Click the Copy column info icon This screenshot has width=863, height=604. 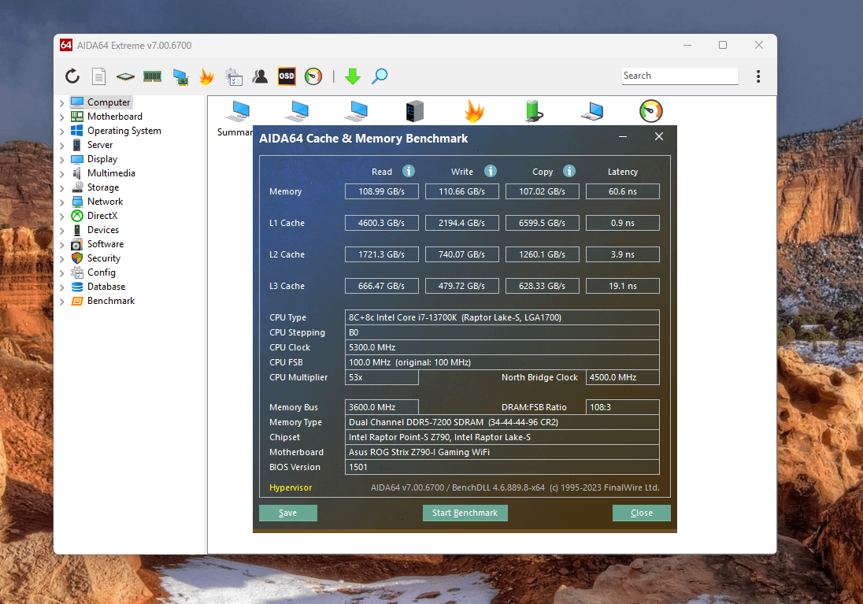point(569,171)
